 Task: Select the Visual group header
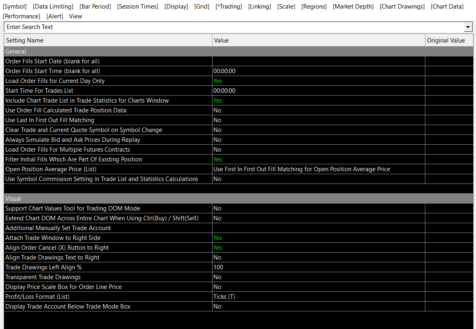[239, 198]
